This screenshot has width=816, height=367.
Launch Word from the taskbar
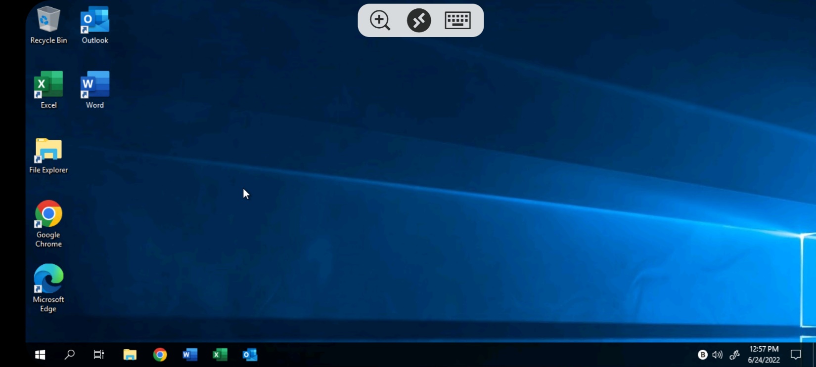(x=190, y=355)
